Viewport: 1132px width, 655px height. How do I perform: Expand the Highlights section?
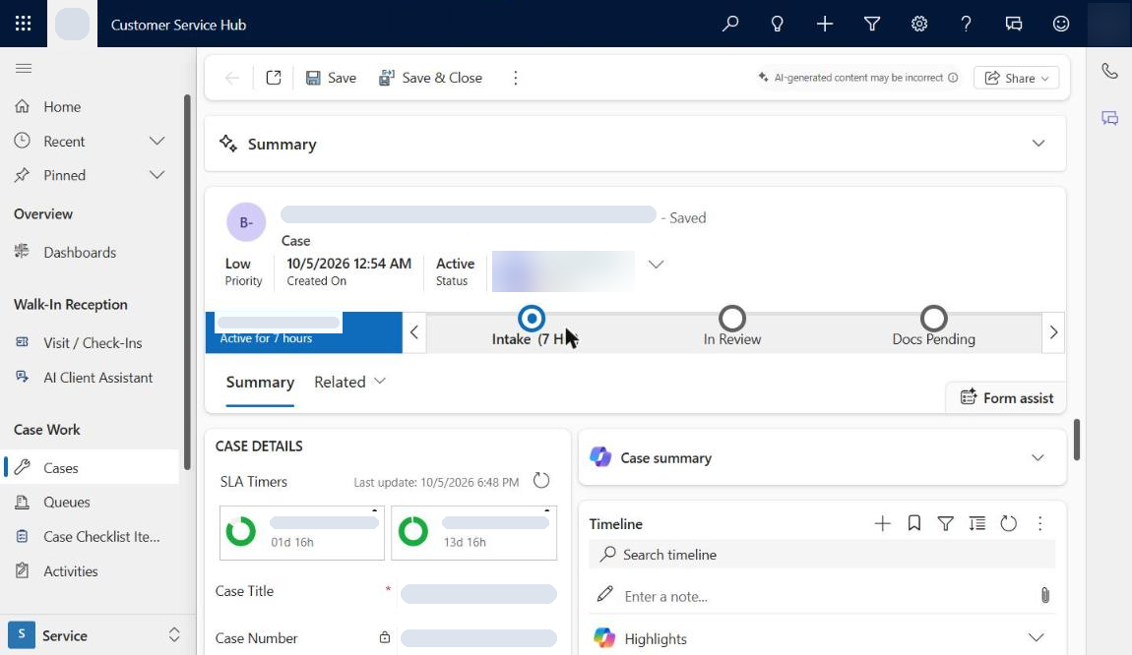[1036, 637]
